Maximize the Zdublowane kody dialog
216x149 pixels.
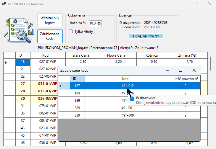(180, 70)
